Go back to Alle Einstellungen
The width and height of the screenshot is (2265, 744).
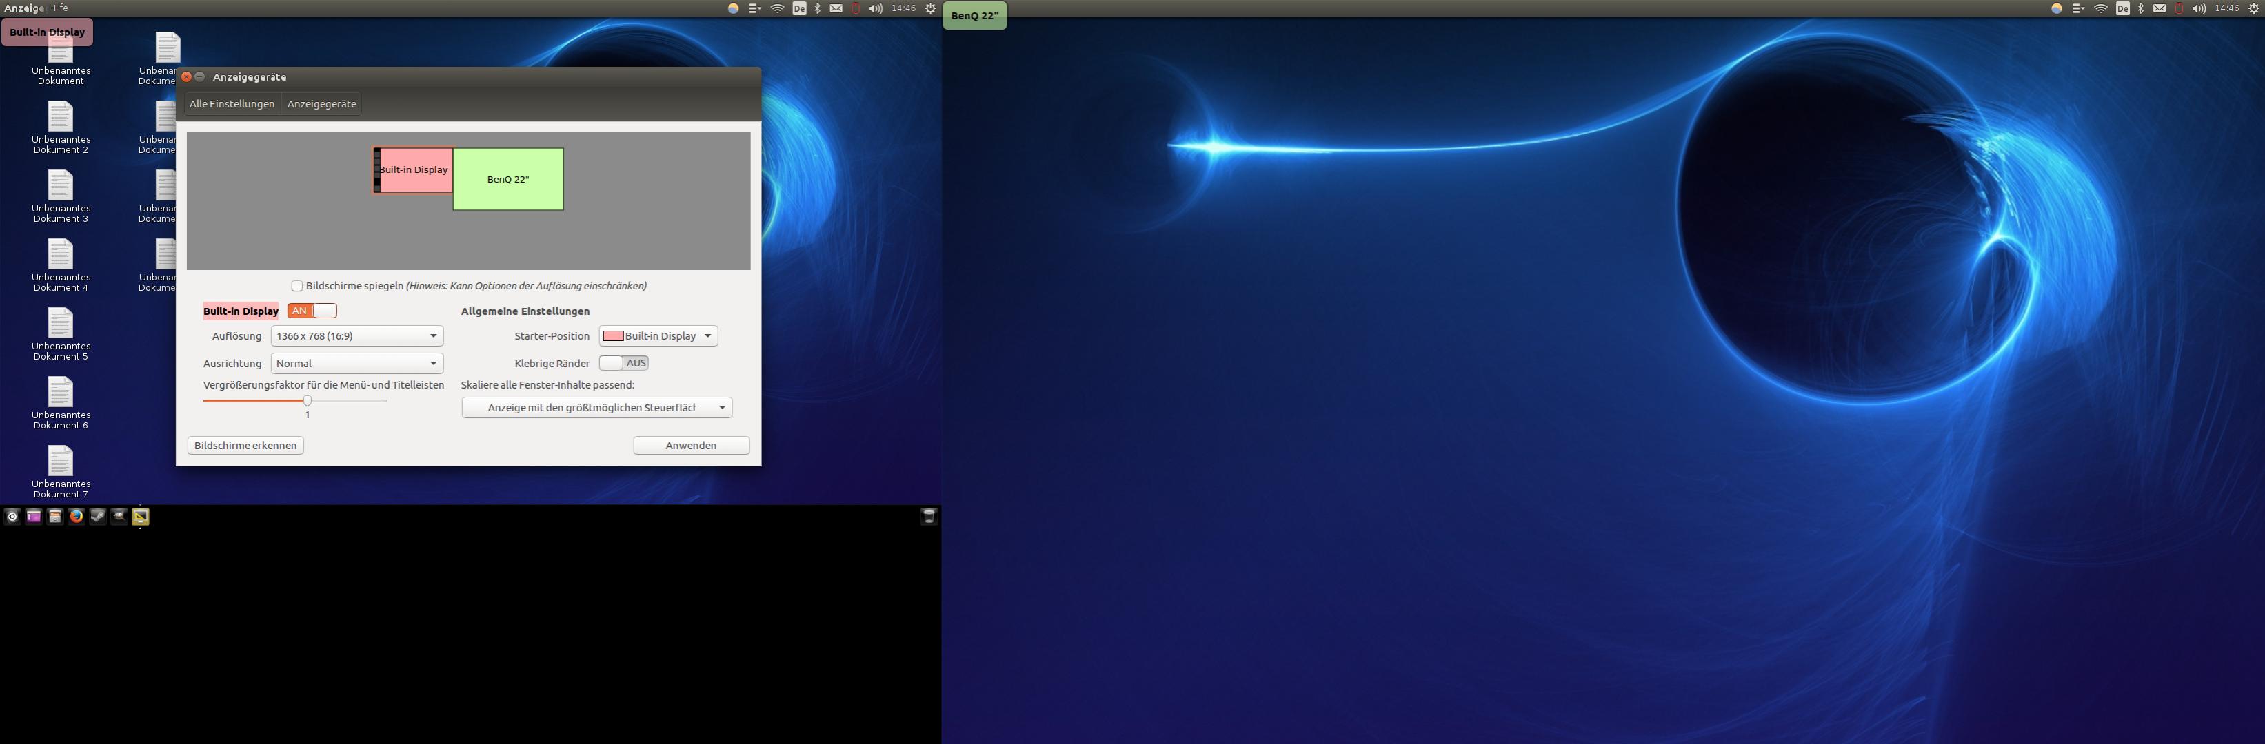coord(232,103)
